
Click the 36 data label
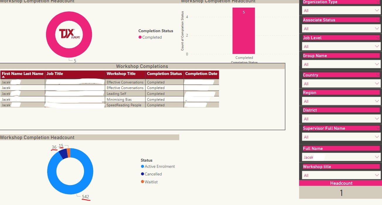point(54,147)
